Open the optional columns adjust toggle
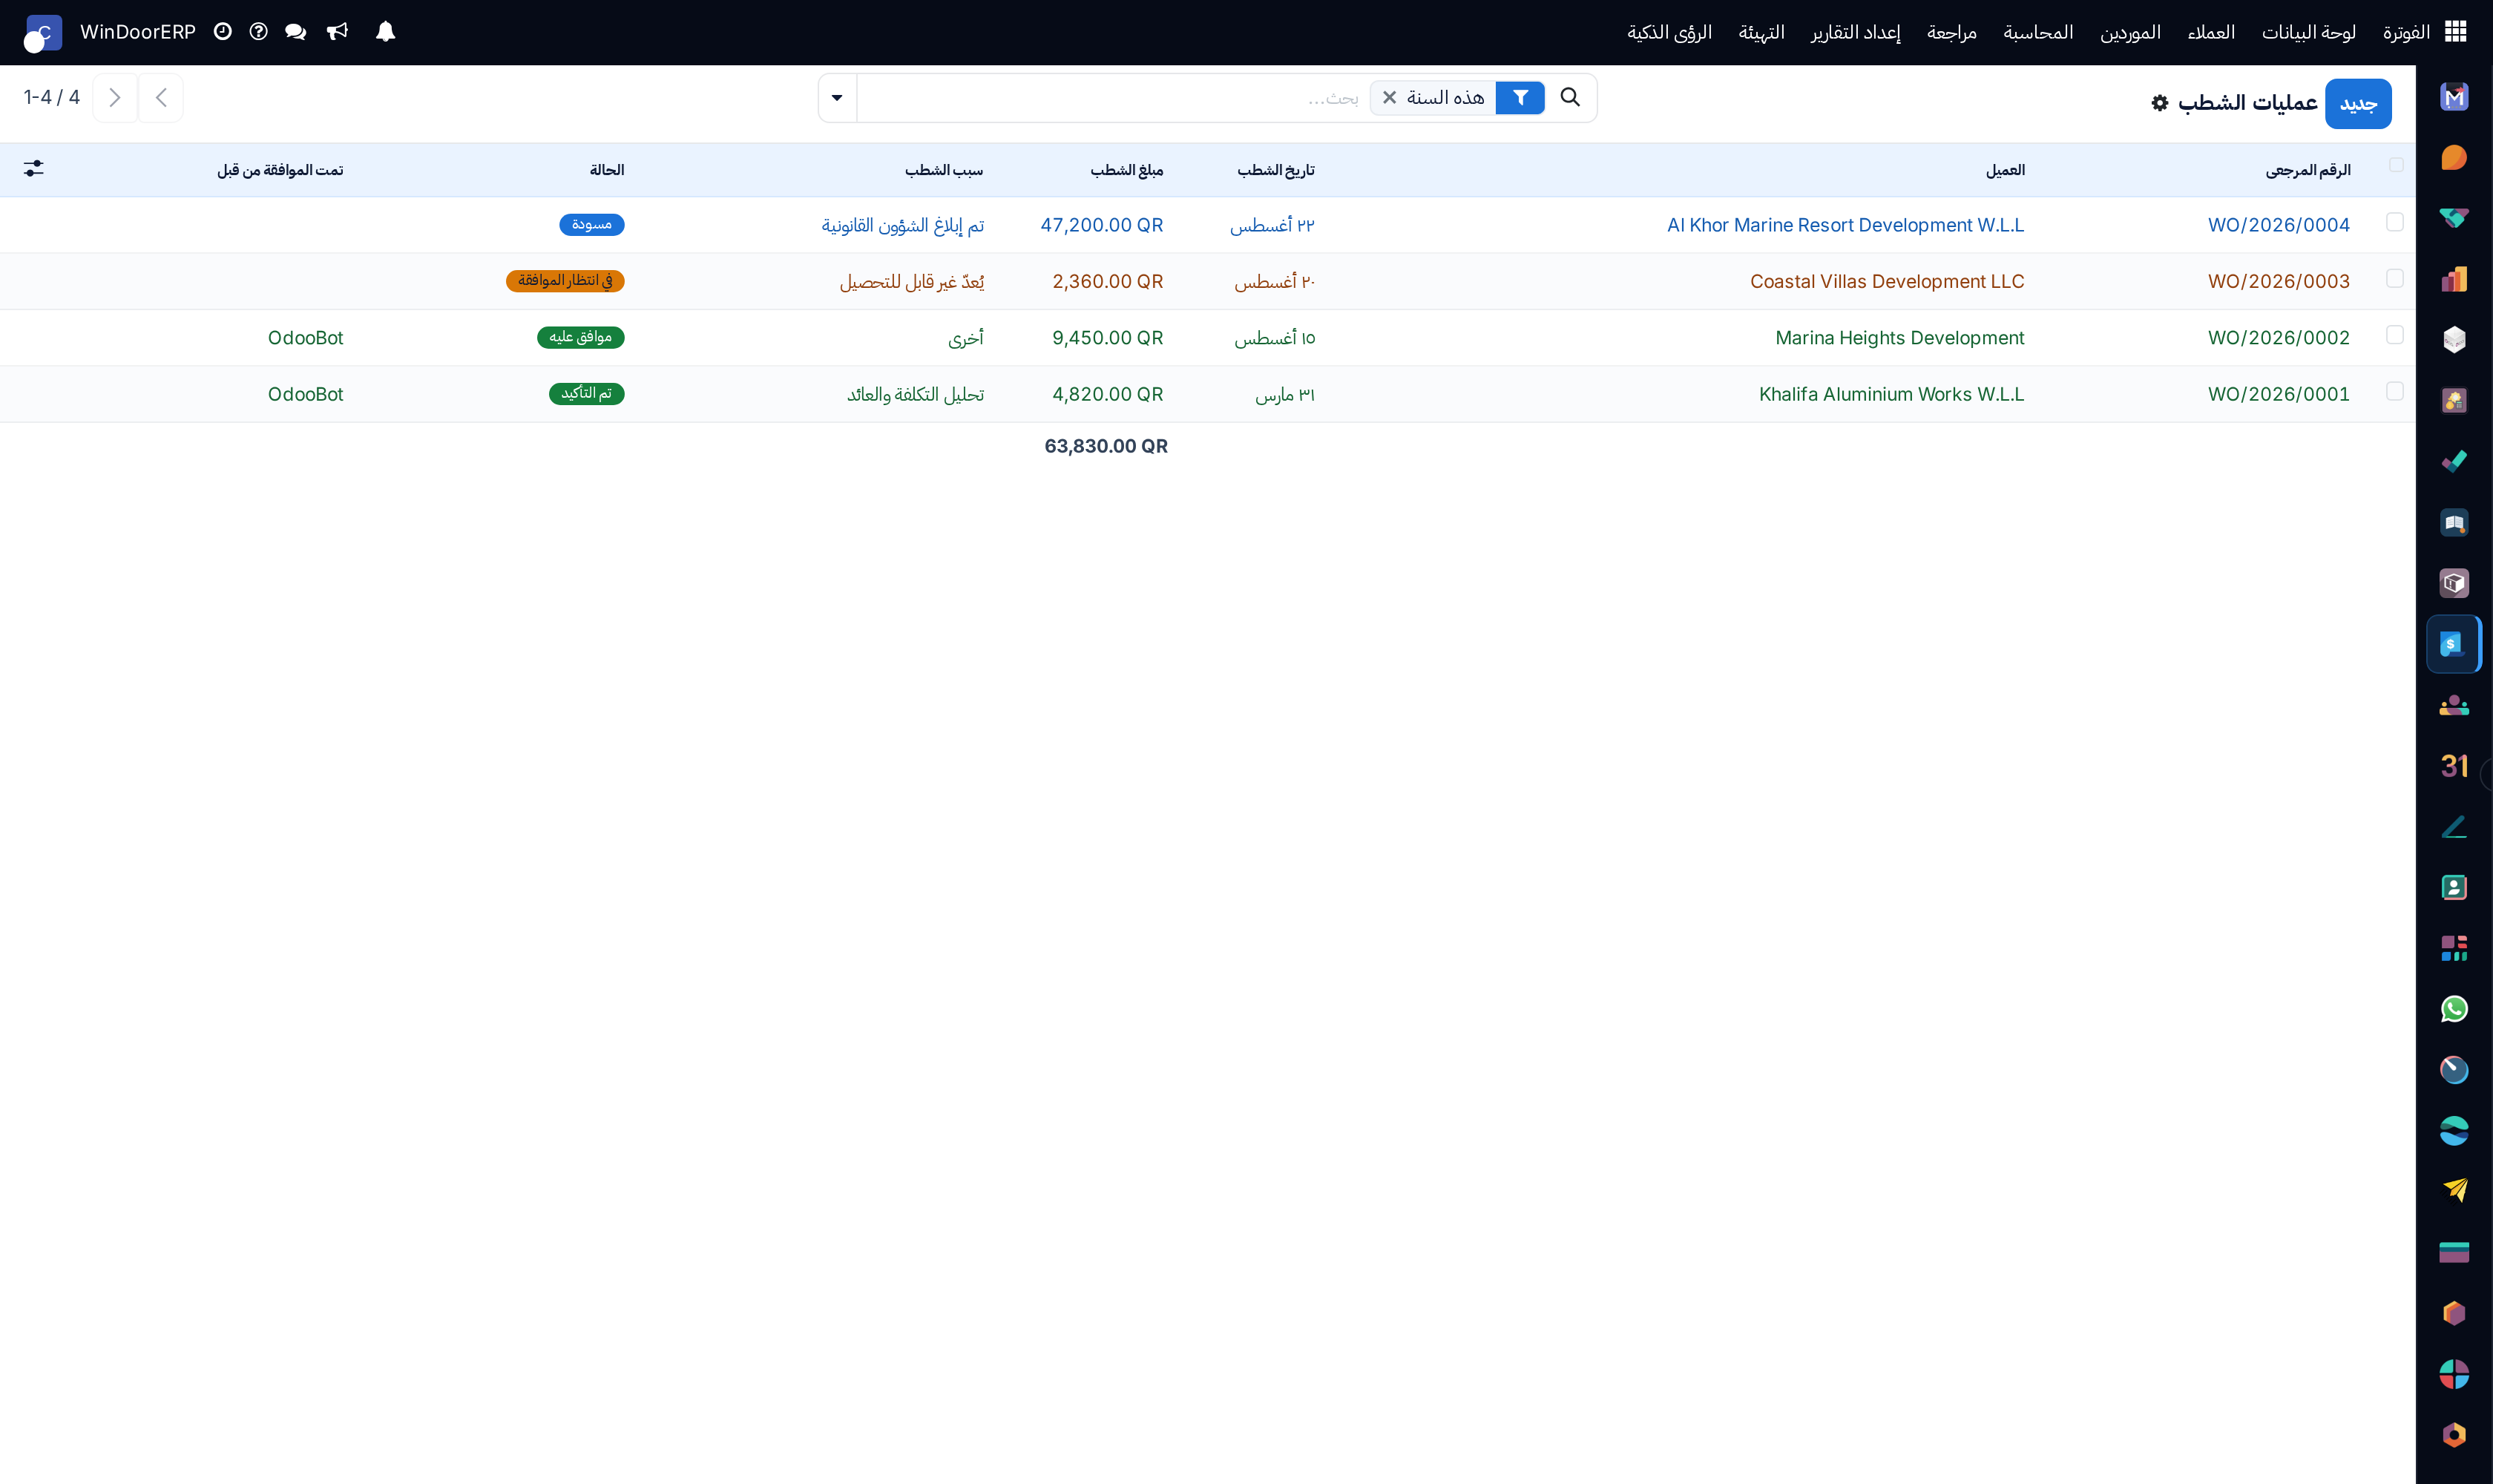 [33, 169]
